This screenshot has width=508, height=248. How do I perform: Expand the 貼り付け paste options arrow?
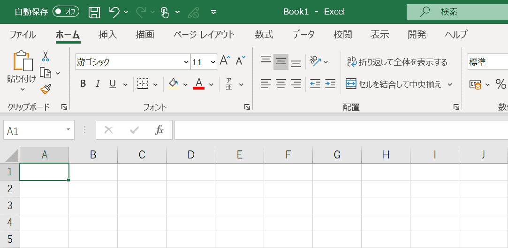(x=23, y=89)
